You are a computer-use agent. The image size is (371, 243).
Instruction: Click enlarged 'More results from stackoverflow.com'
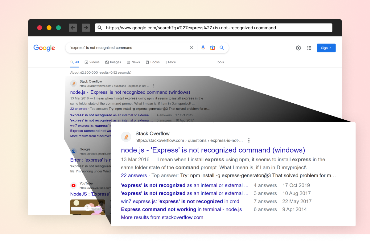pyautogui.click(x=162, y=217)
